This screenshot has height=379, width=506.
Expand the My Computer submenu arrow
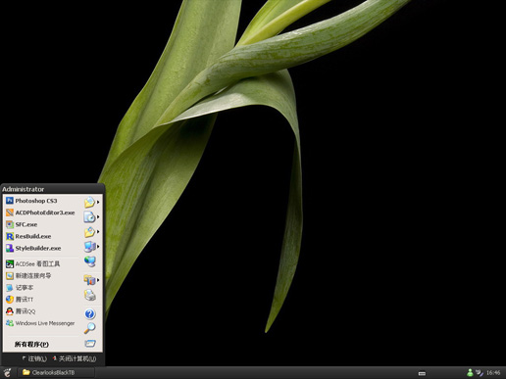pyautogui.click(x=98, y=247)
